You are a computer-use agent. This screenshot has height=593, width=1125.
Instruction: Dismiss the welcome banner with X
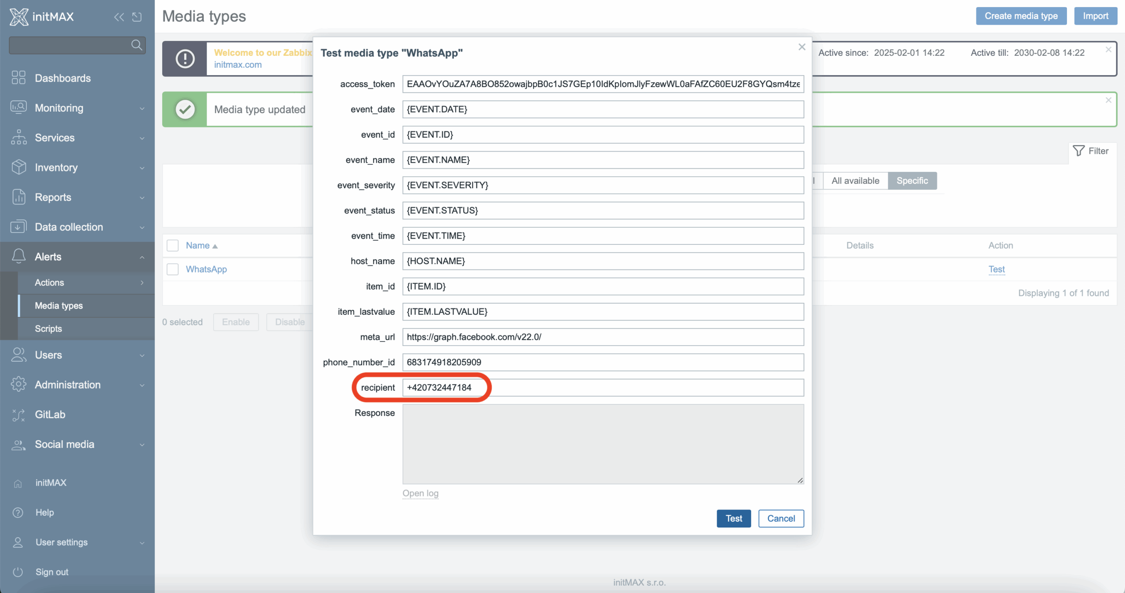pyautogui.click(x=1108, y=50)
